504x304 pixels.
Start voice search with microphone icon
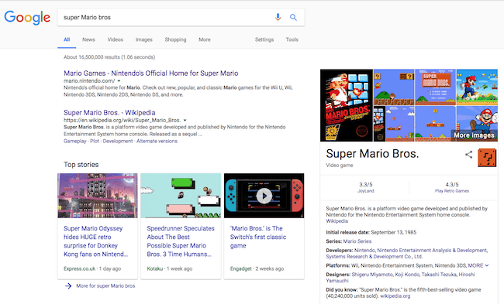278,17
